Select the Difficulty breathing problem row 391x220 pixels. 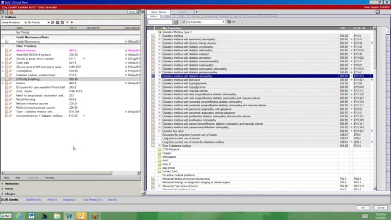click(x=70, y=79)
